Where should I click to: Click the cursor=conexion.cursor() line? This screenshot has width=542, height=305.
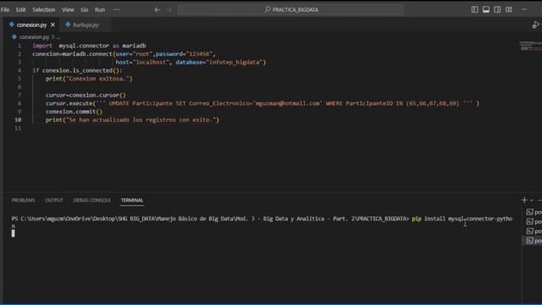pos(86,95)
